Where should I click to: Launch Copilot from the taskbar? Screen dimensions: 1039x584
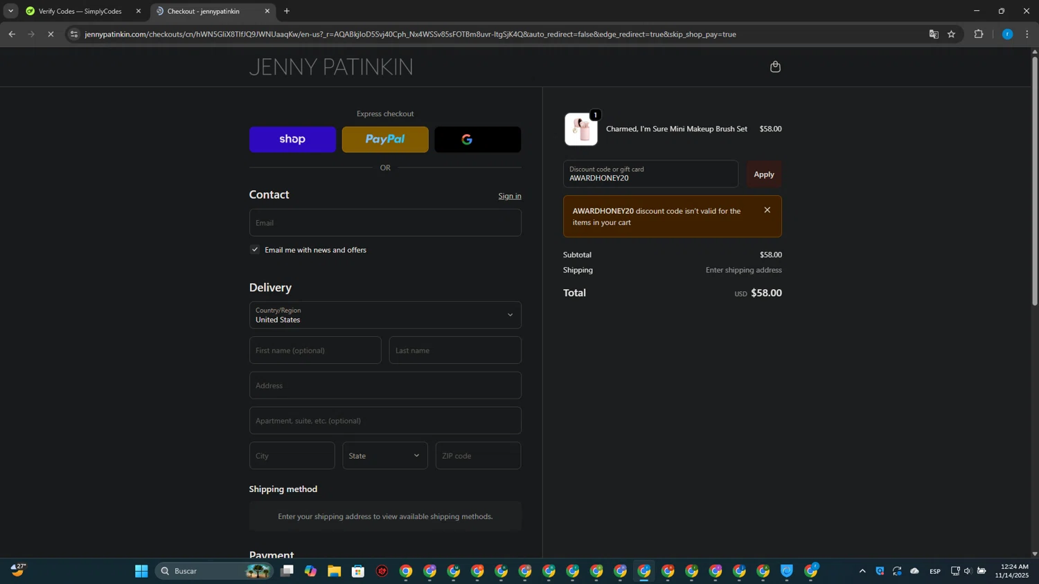310,571
